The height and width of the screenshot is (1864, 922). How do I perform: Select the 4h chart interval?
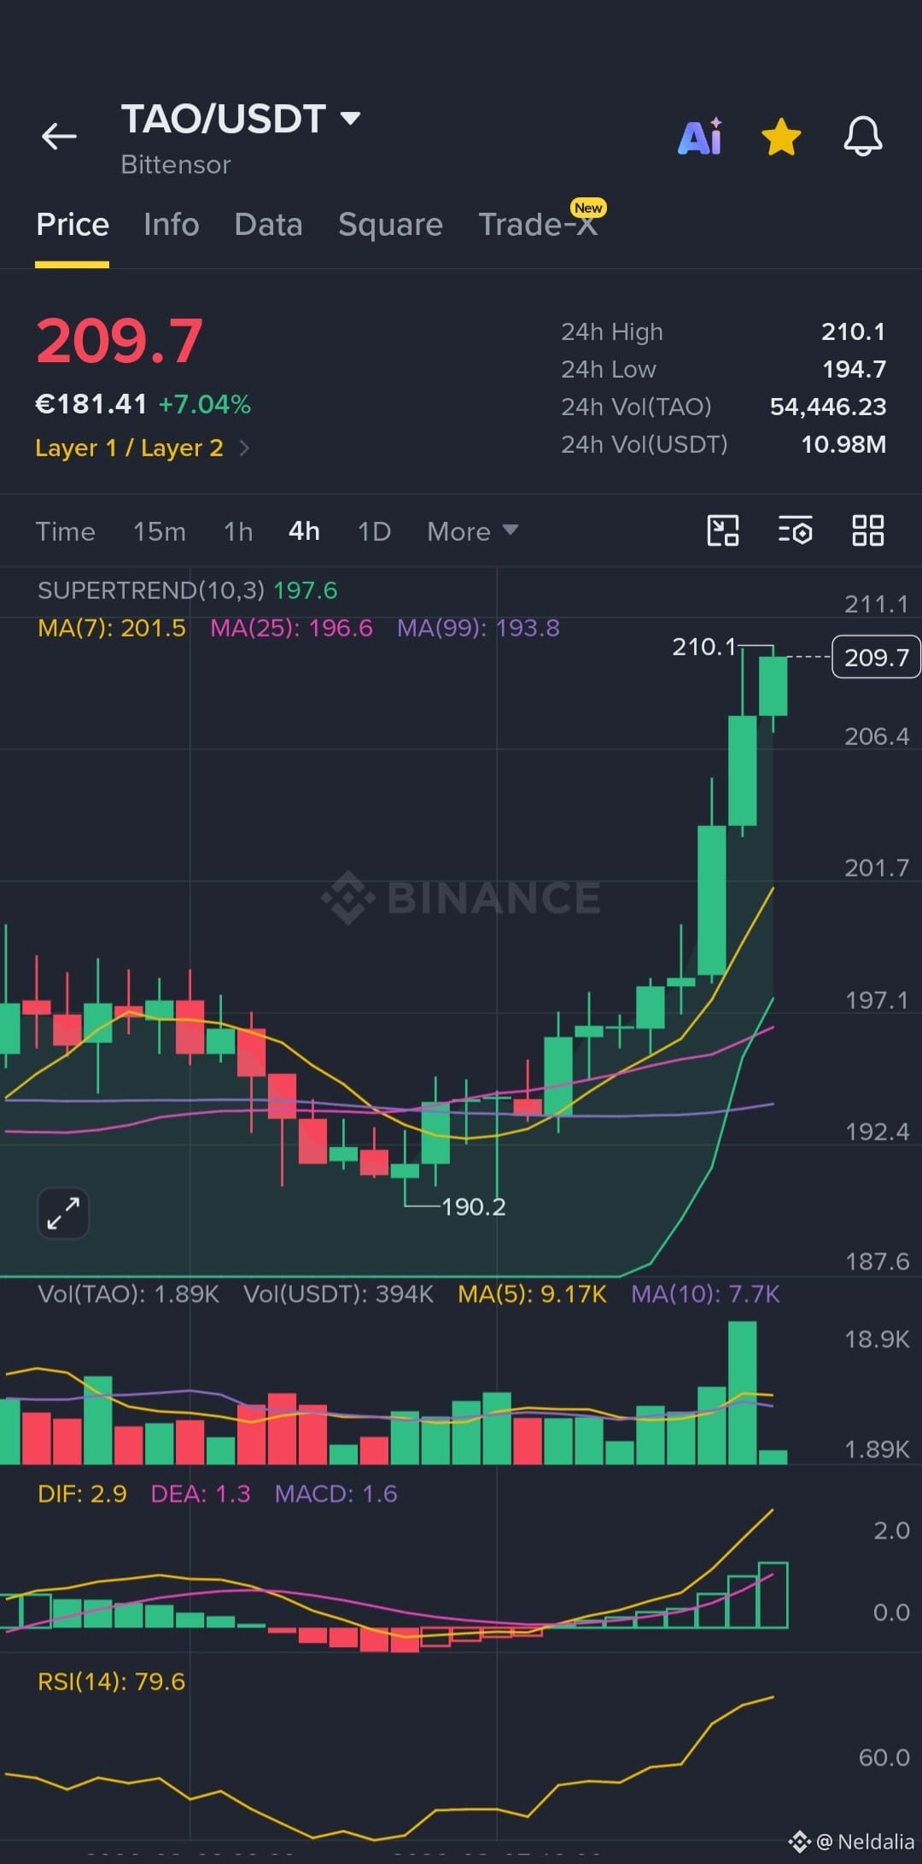click(x=304, y=531)
